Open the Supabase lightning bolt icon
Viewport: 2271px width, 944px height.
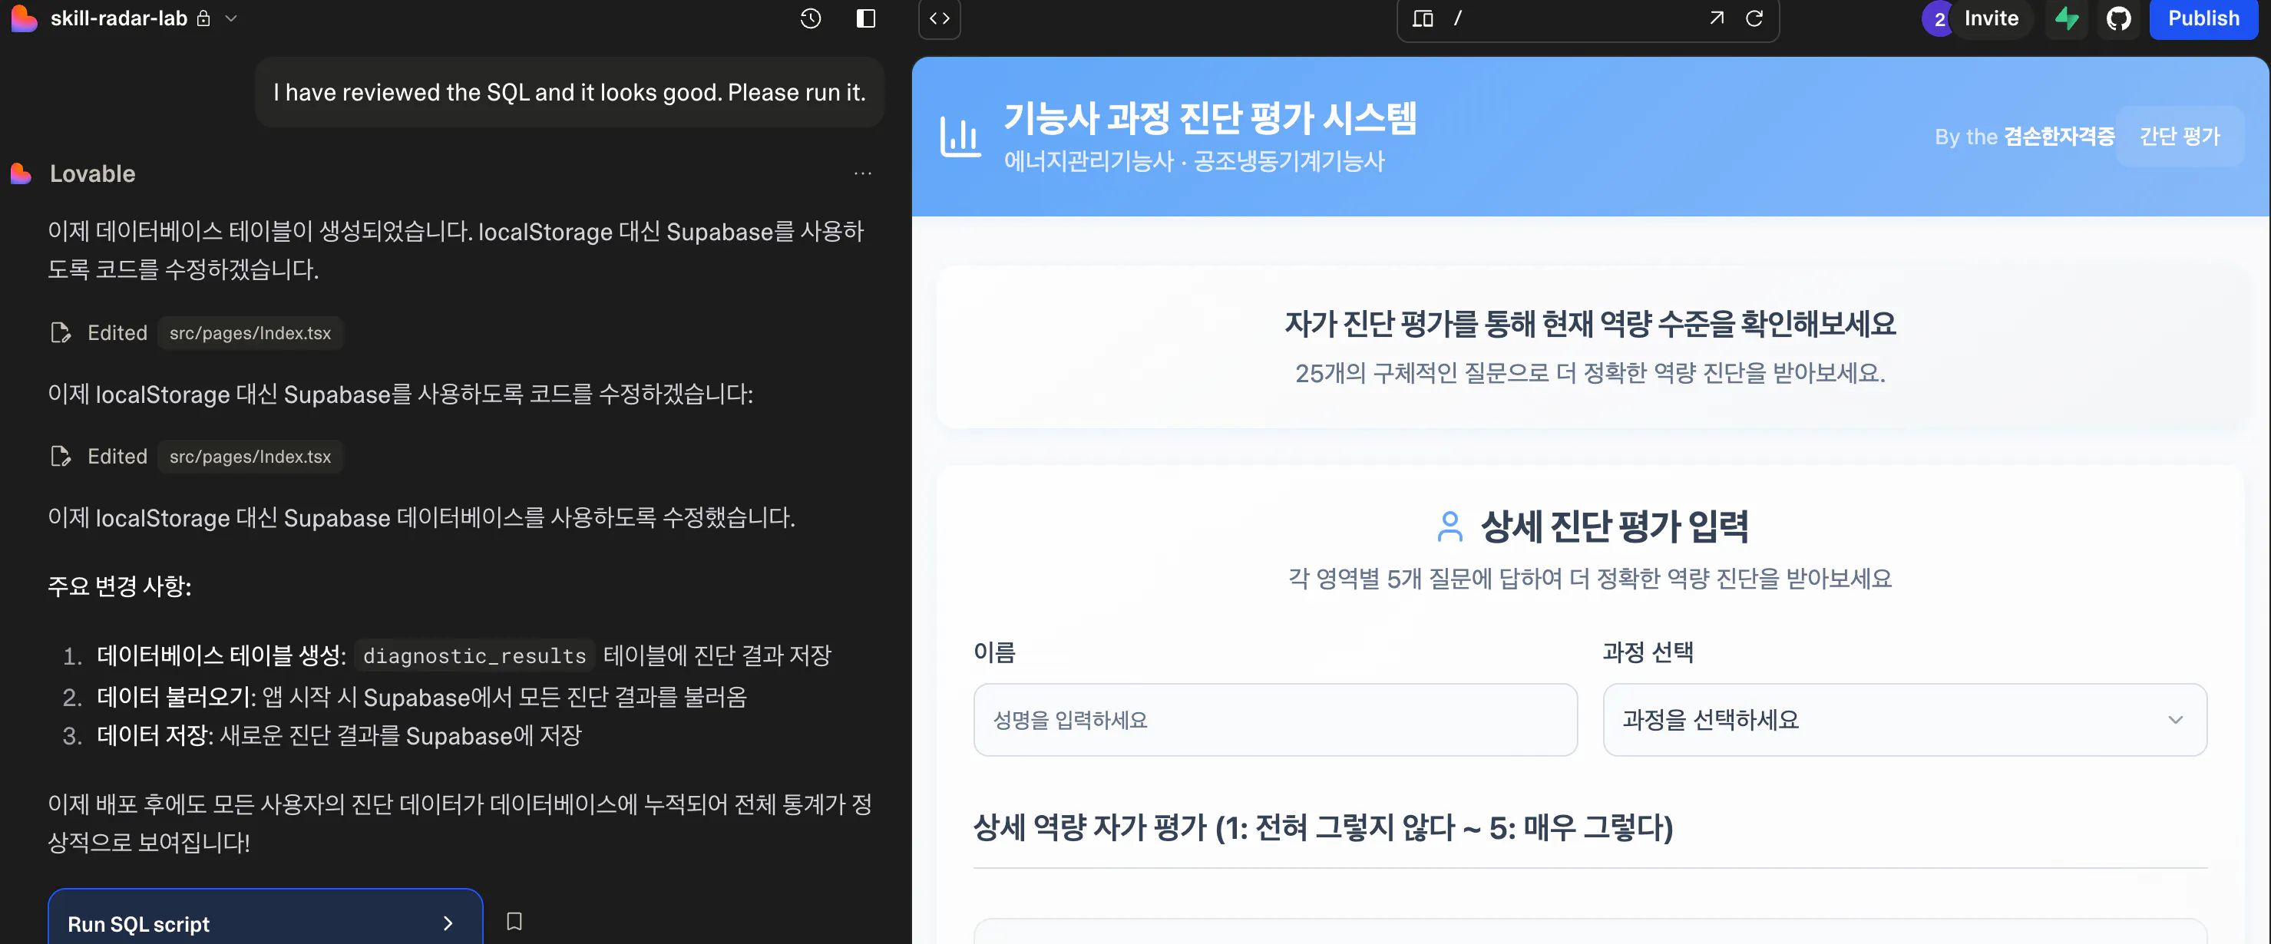coord(2065,18)
